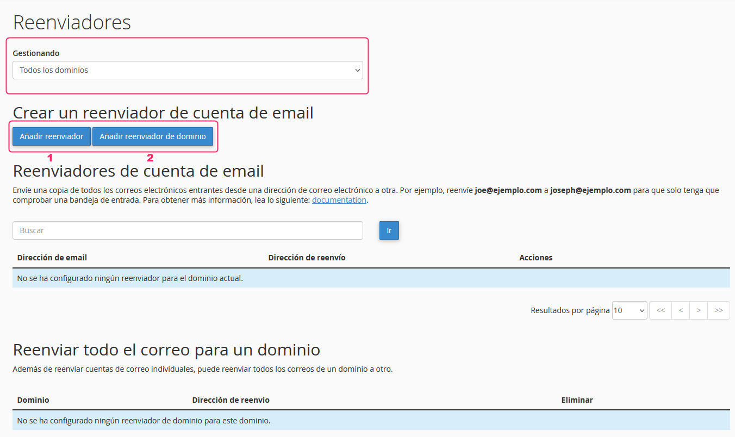Go to previous page with < button
The image size is (735, 437).
(x=681, y=310)
